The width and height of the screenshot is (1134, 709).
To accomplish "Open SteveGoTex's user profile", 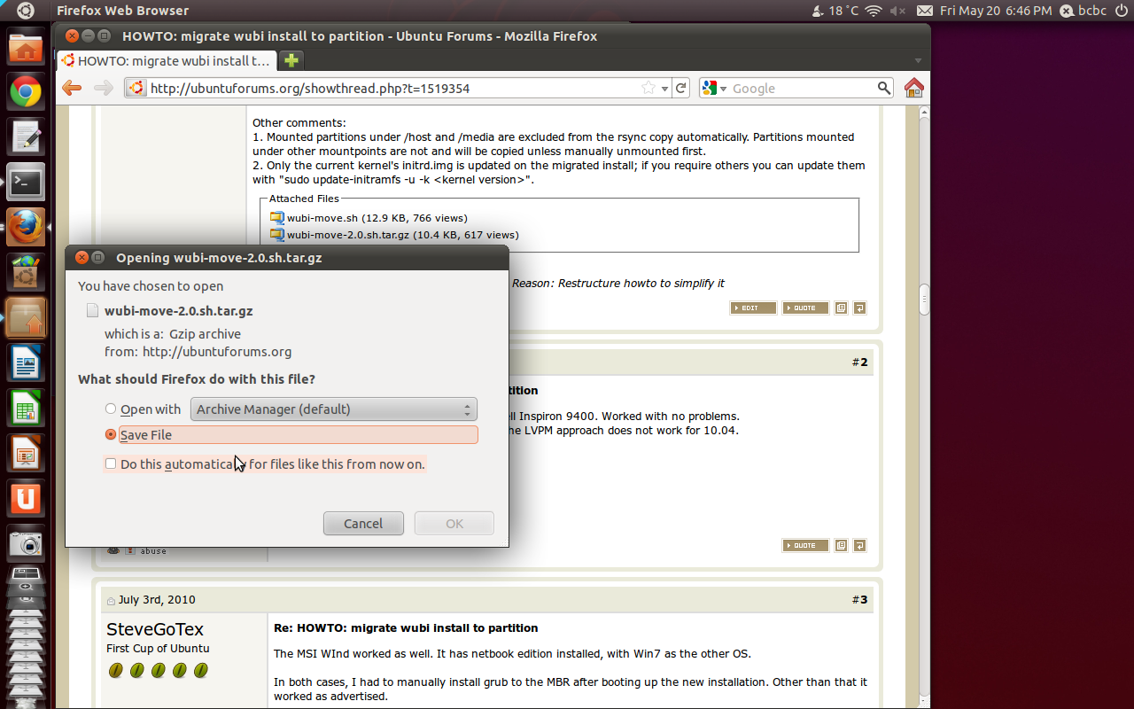I will point(155,629).
